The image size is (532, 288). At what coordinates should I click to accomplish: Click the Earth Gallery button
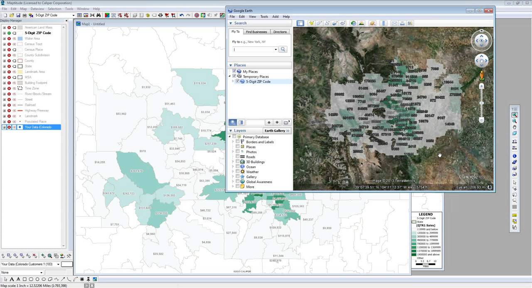[277, 131]
